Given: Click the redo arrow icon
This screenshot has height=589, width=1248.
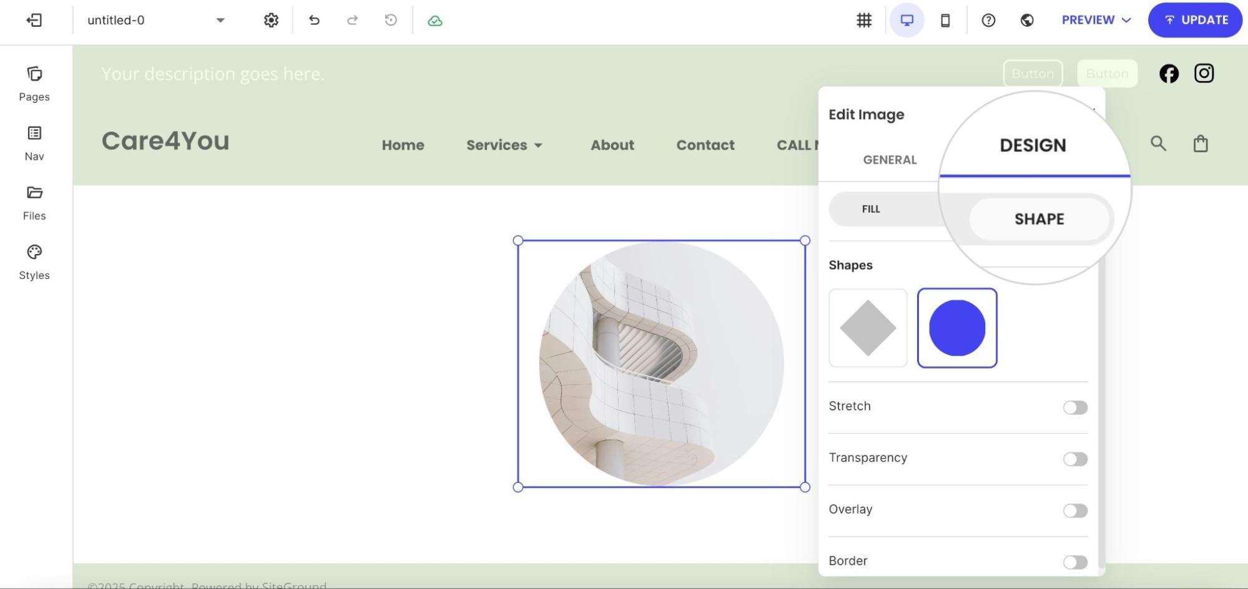Looking at the screenshot, I should click(x=352, y=20).
